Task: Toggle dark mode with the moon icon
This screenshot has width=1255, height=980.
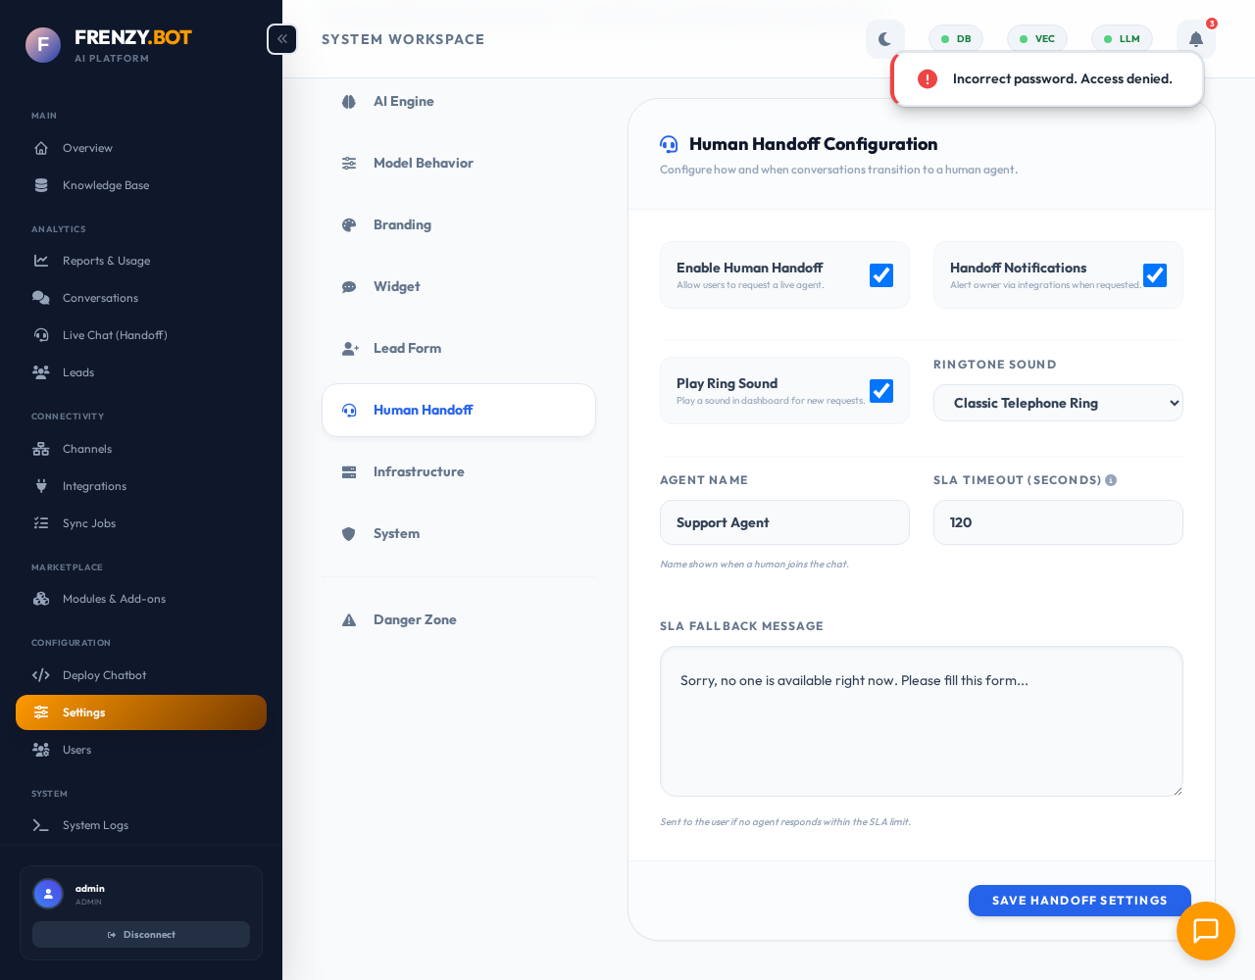Action: coord(884,38)
